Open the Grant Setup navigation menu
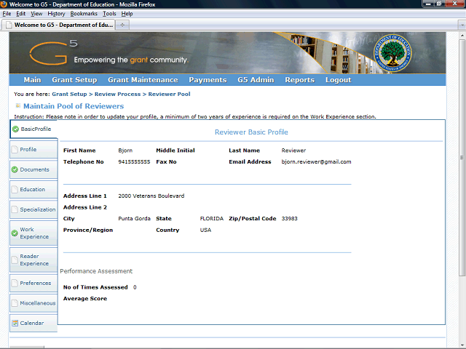Image resolution: width=466 pixels, height=349 pixels. 74,80
